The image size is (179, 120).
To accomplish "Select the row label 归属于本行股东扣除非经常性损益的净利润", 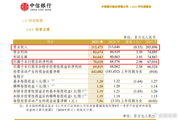I will coord(48,67).
